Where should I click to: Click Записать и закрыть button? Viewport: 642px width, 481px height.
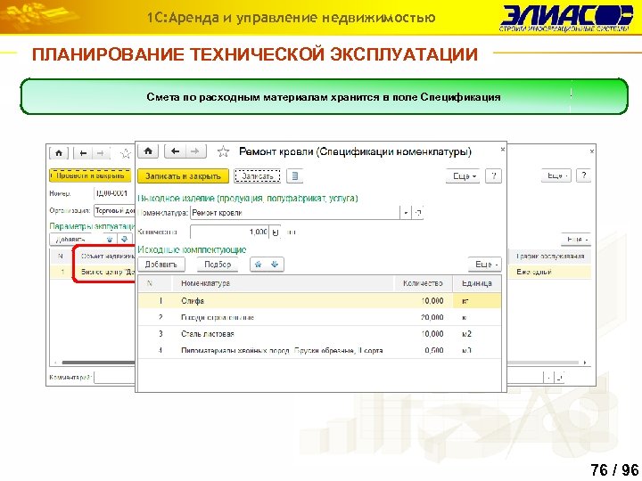coord(183,176)
